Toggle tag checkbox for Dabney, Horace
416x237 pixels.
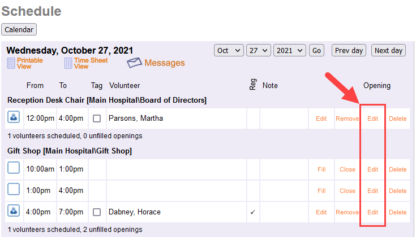(97, 212)
